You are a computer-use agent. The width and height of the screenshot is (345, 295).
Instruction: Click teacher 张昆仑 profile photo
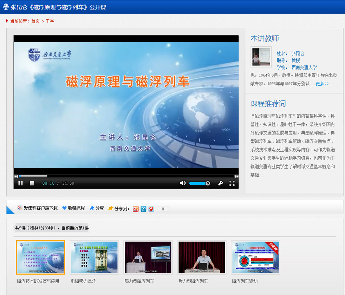point(261,57)
